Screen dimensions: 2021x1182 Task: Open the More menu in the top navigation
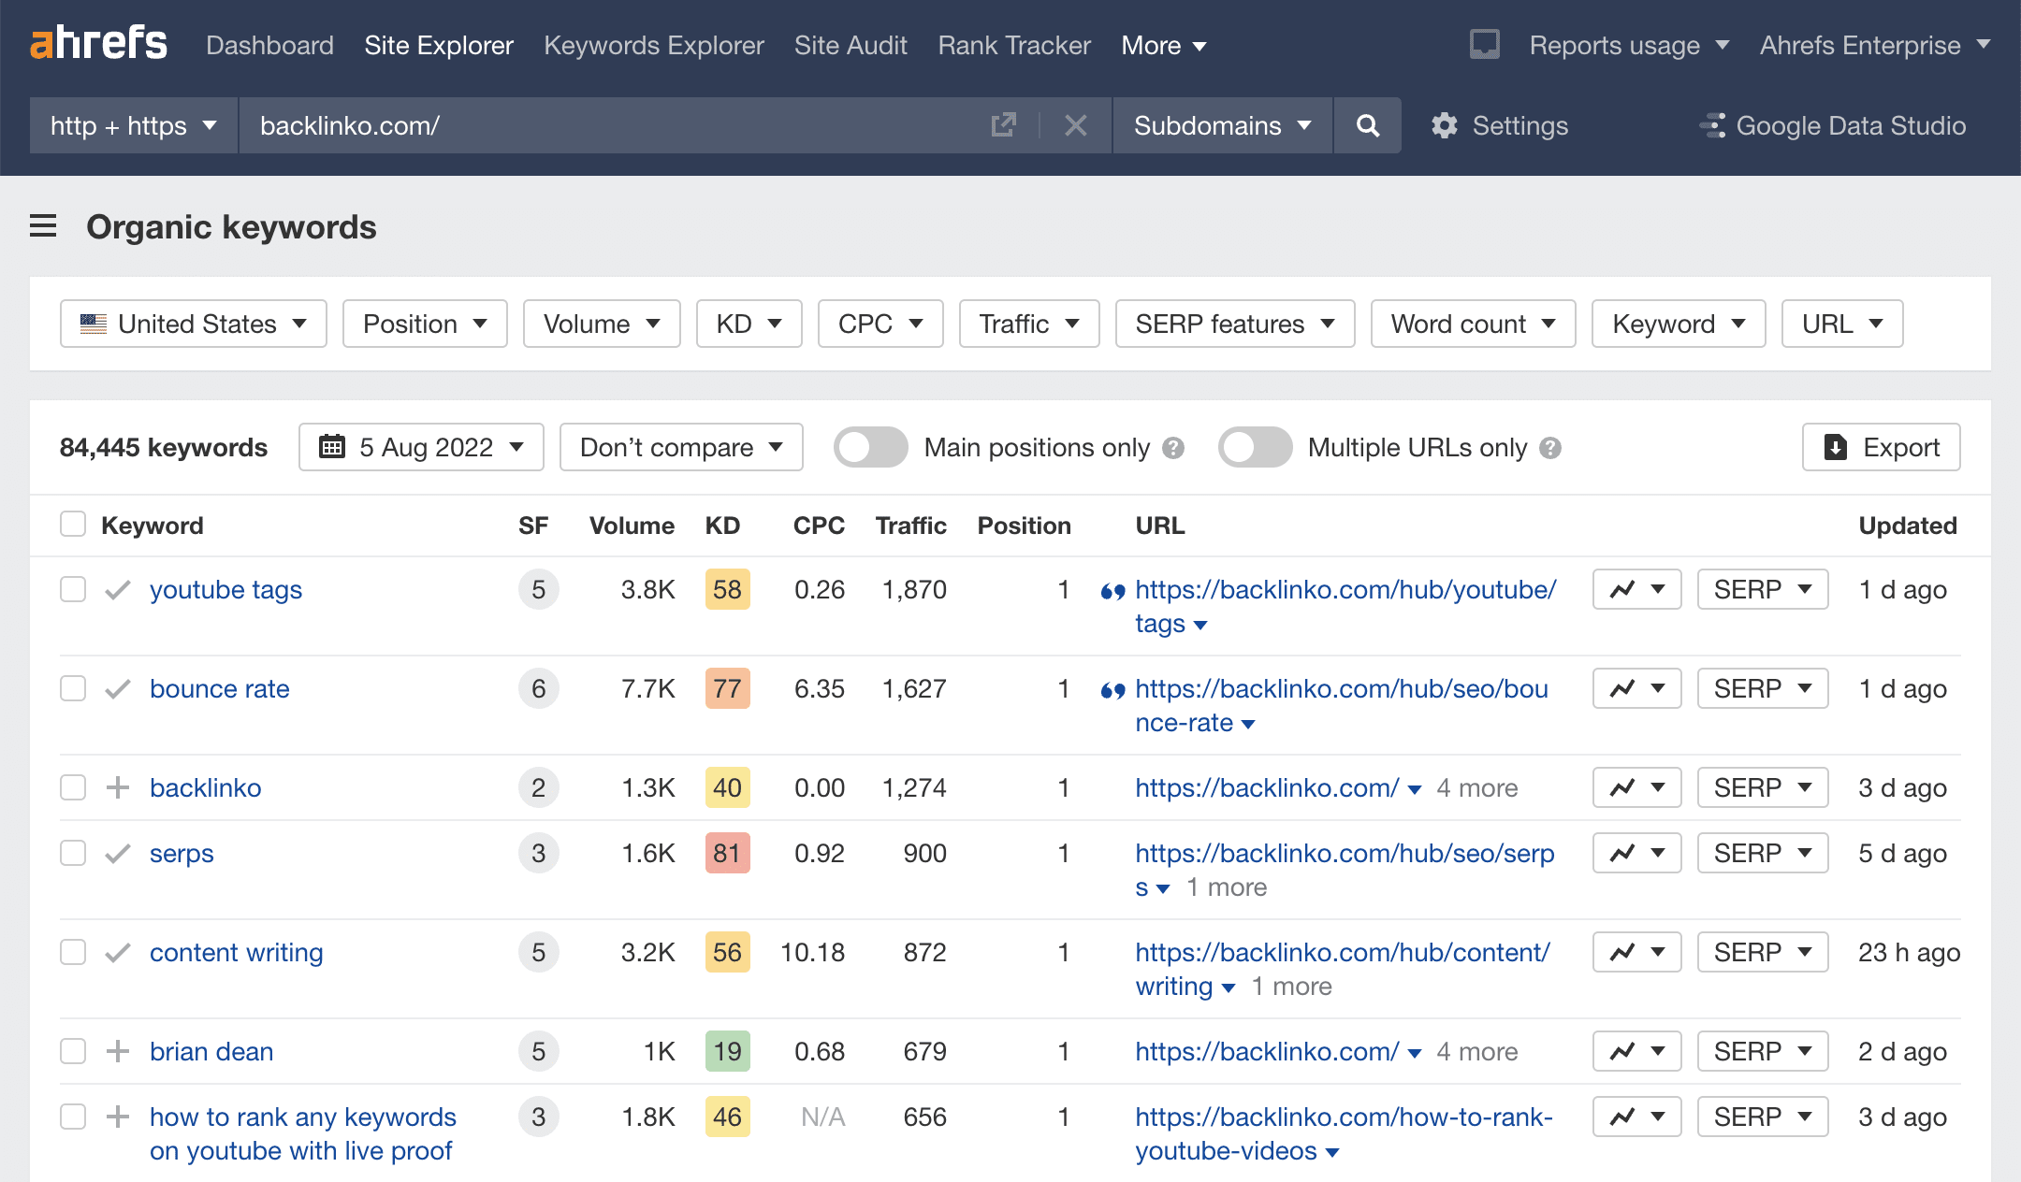pos(1163,45)
